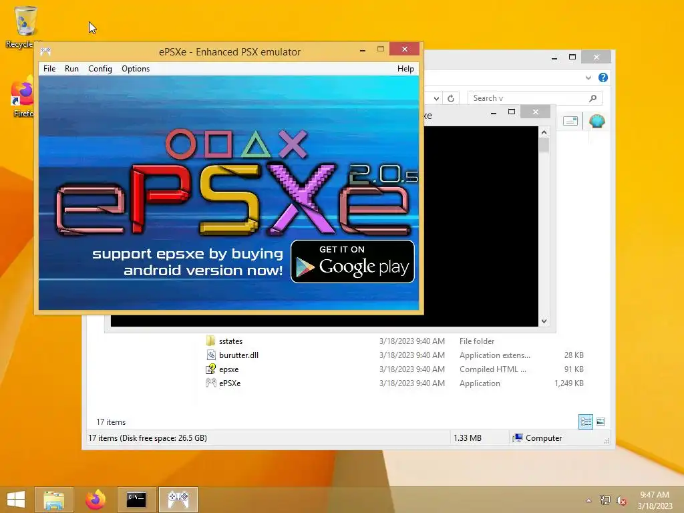Viewport: 684px width, 513px height.
Task: Maximize the ePSXe emulator window
Action: click(x=380, y=49)
